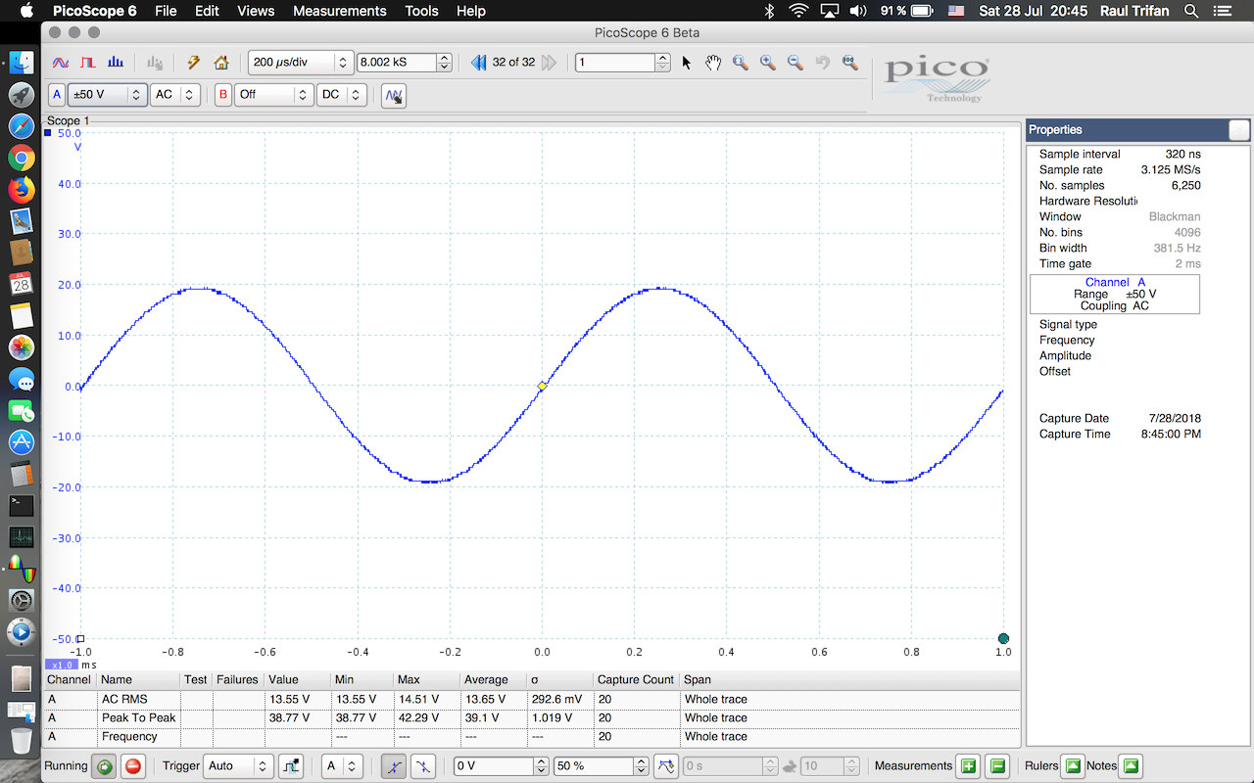Switch to Scope mode

click(x=61, y=63)
